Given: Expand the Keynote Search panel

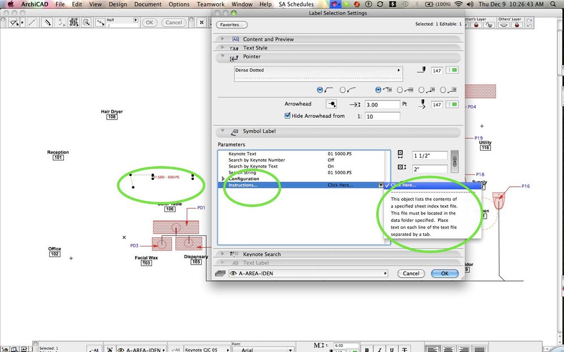Looking at the screenshot, I should point(223,254).
